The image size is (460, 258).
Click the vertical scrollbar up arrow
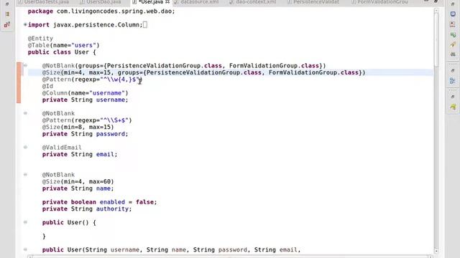[x=436, y=10]
